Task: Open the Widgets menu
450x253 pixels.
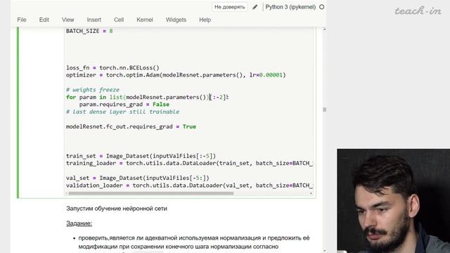Action: 176,20
